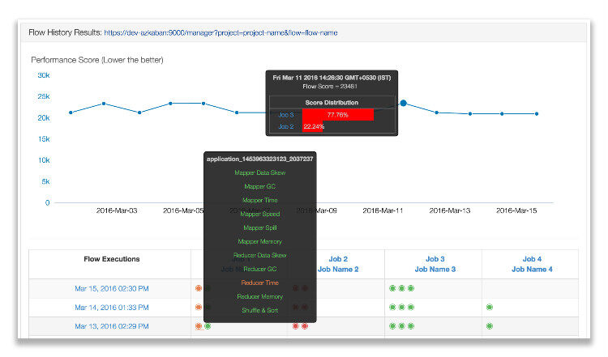
Task: Click the 'Flow History Results:' heading text
Action: coord(65,32)
